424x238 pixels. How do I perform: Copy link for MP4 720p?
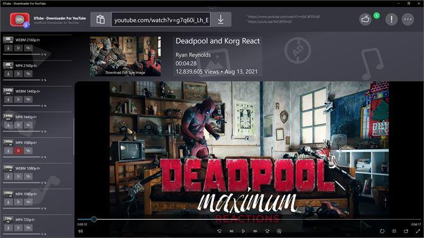pyautogui.click(x=28, y=228)
